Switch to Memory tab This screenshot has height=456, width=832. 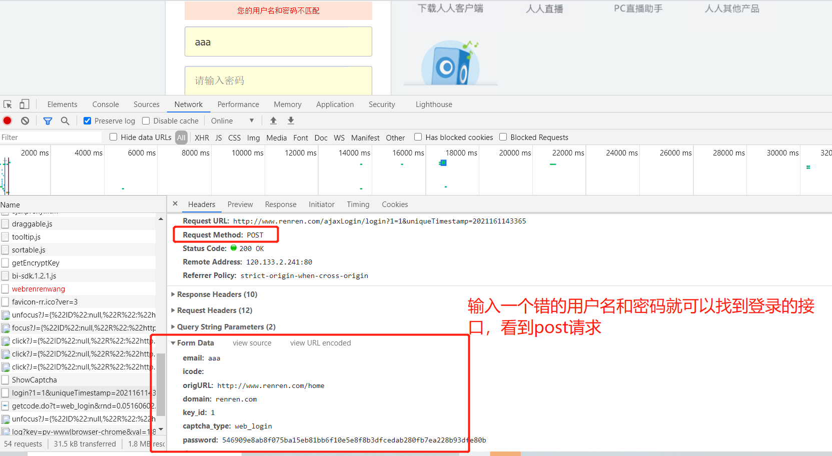(288, 104)
